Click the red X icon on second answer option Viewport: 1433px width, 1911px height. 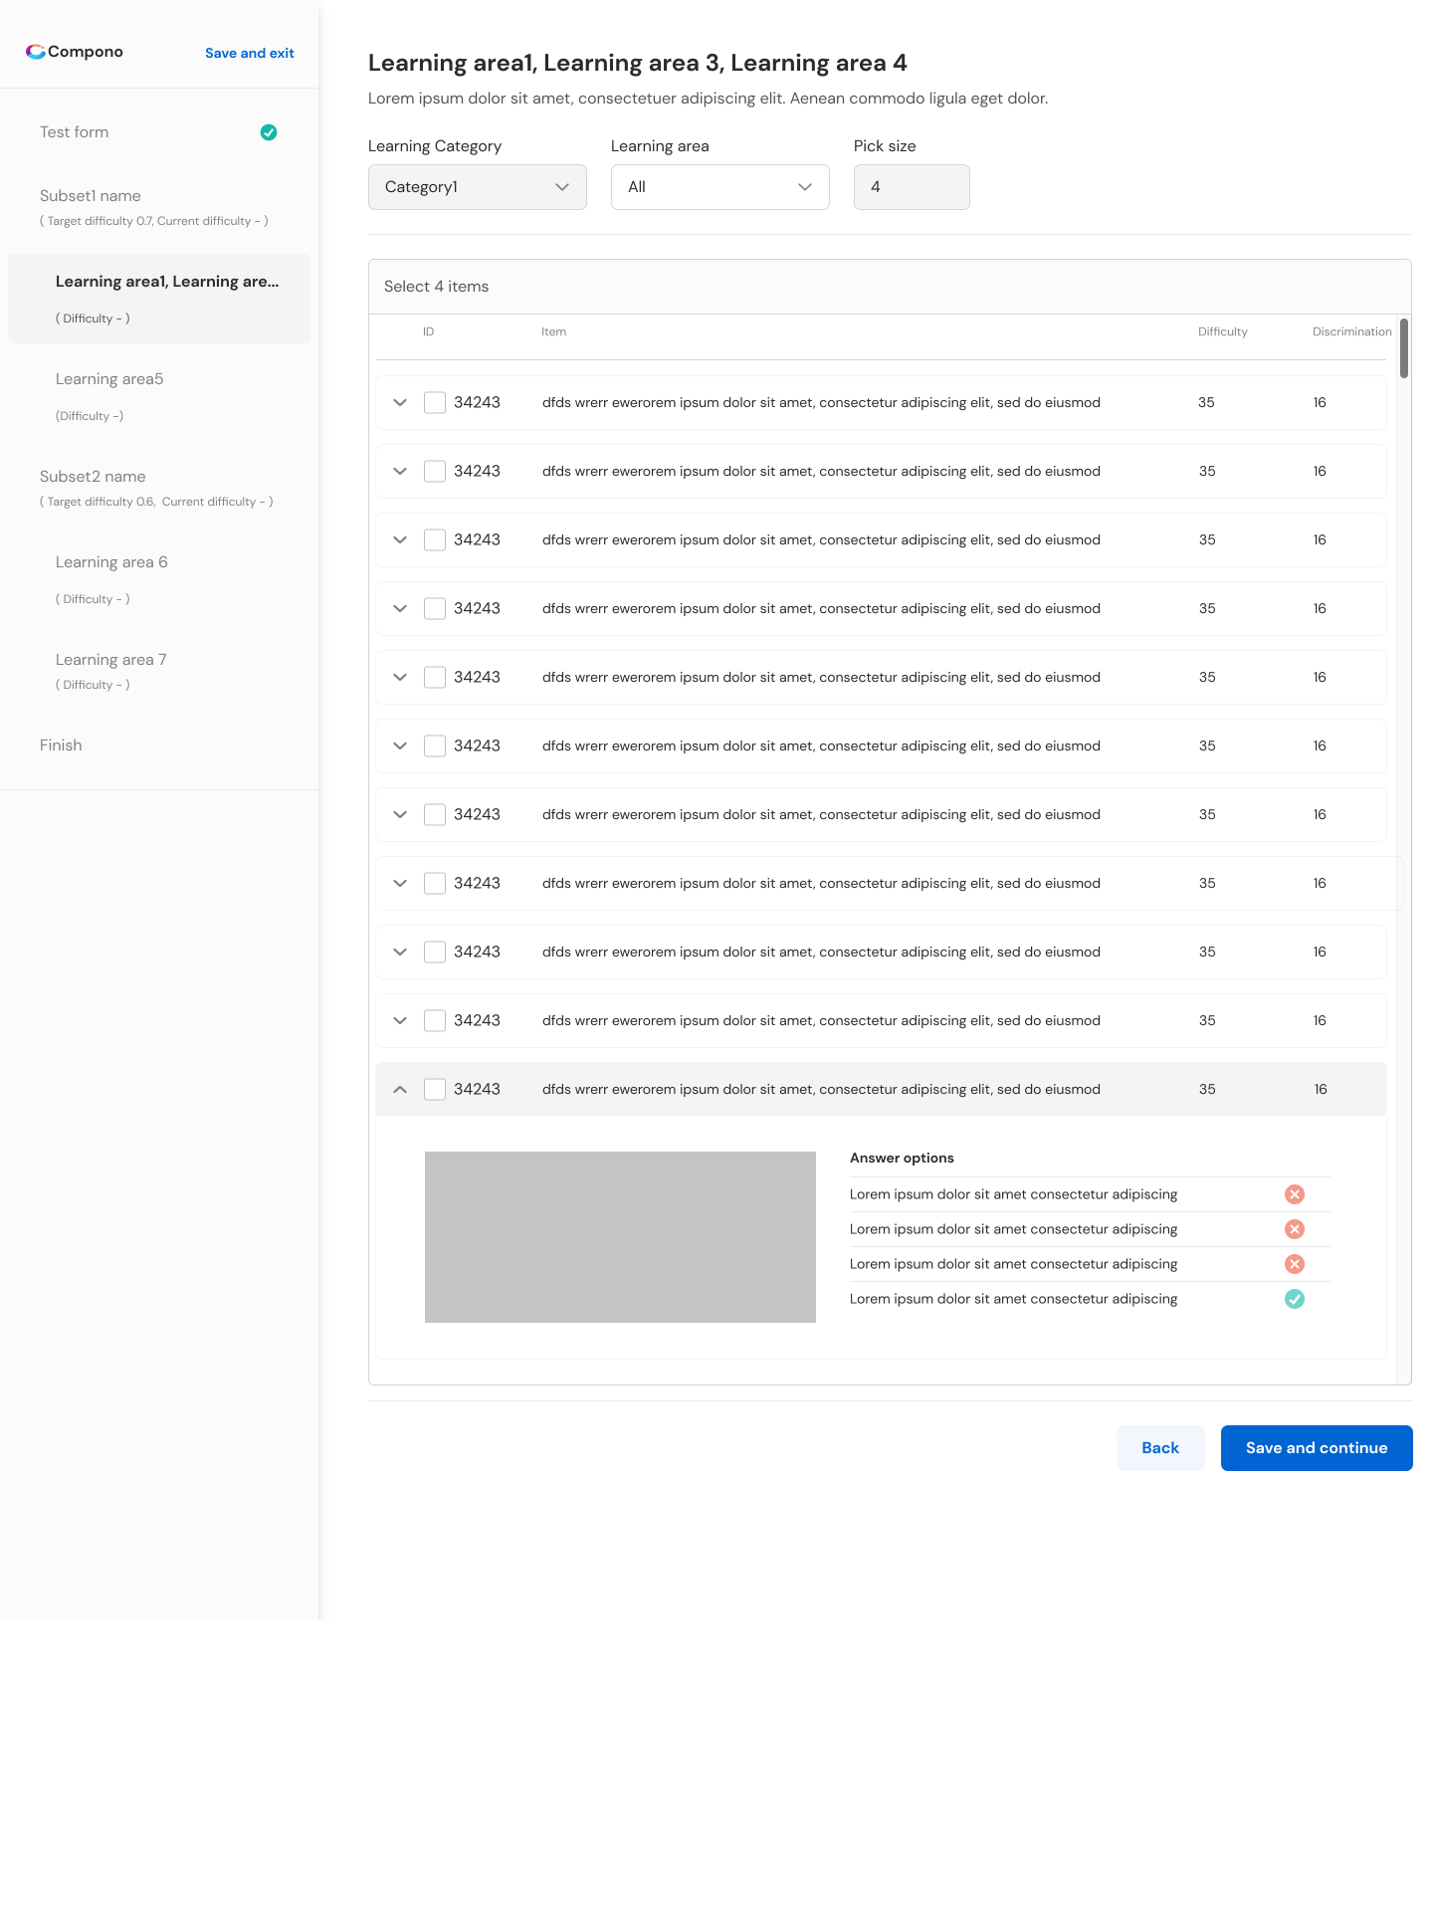[x=1294, y=1229]
